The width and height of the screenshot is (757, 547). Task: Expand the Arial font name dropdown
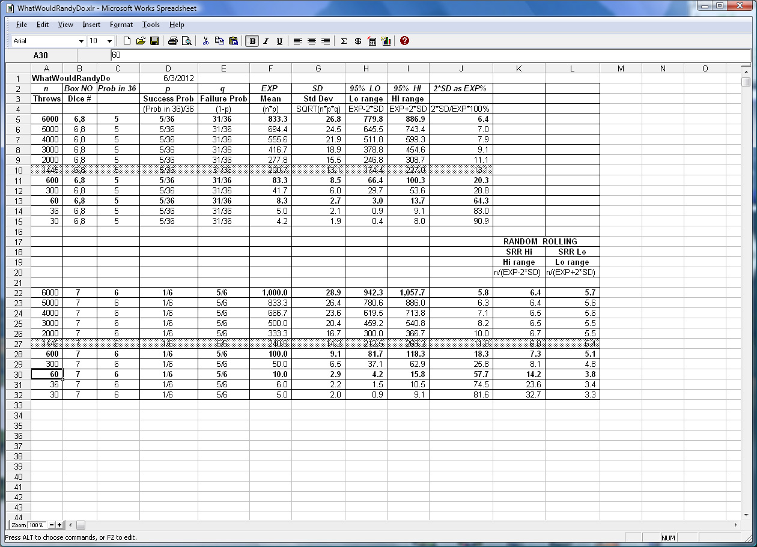81,41
